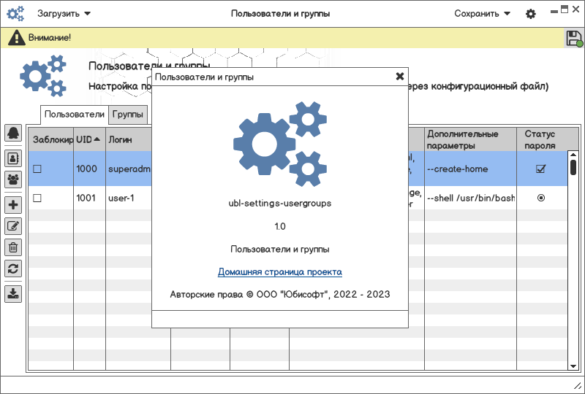Click the floppy disk save icon
This screenshot has height=394, width=585.
[x=574, y=38]
